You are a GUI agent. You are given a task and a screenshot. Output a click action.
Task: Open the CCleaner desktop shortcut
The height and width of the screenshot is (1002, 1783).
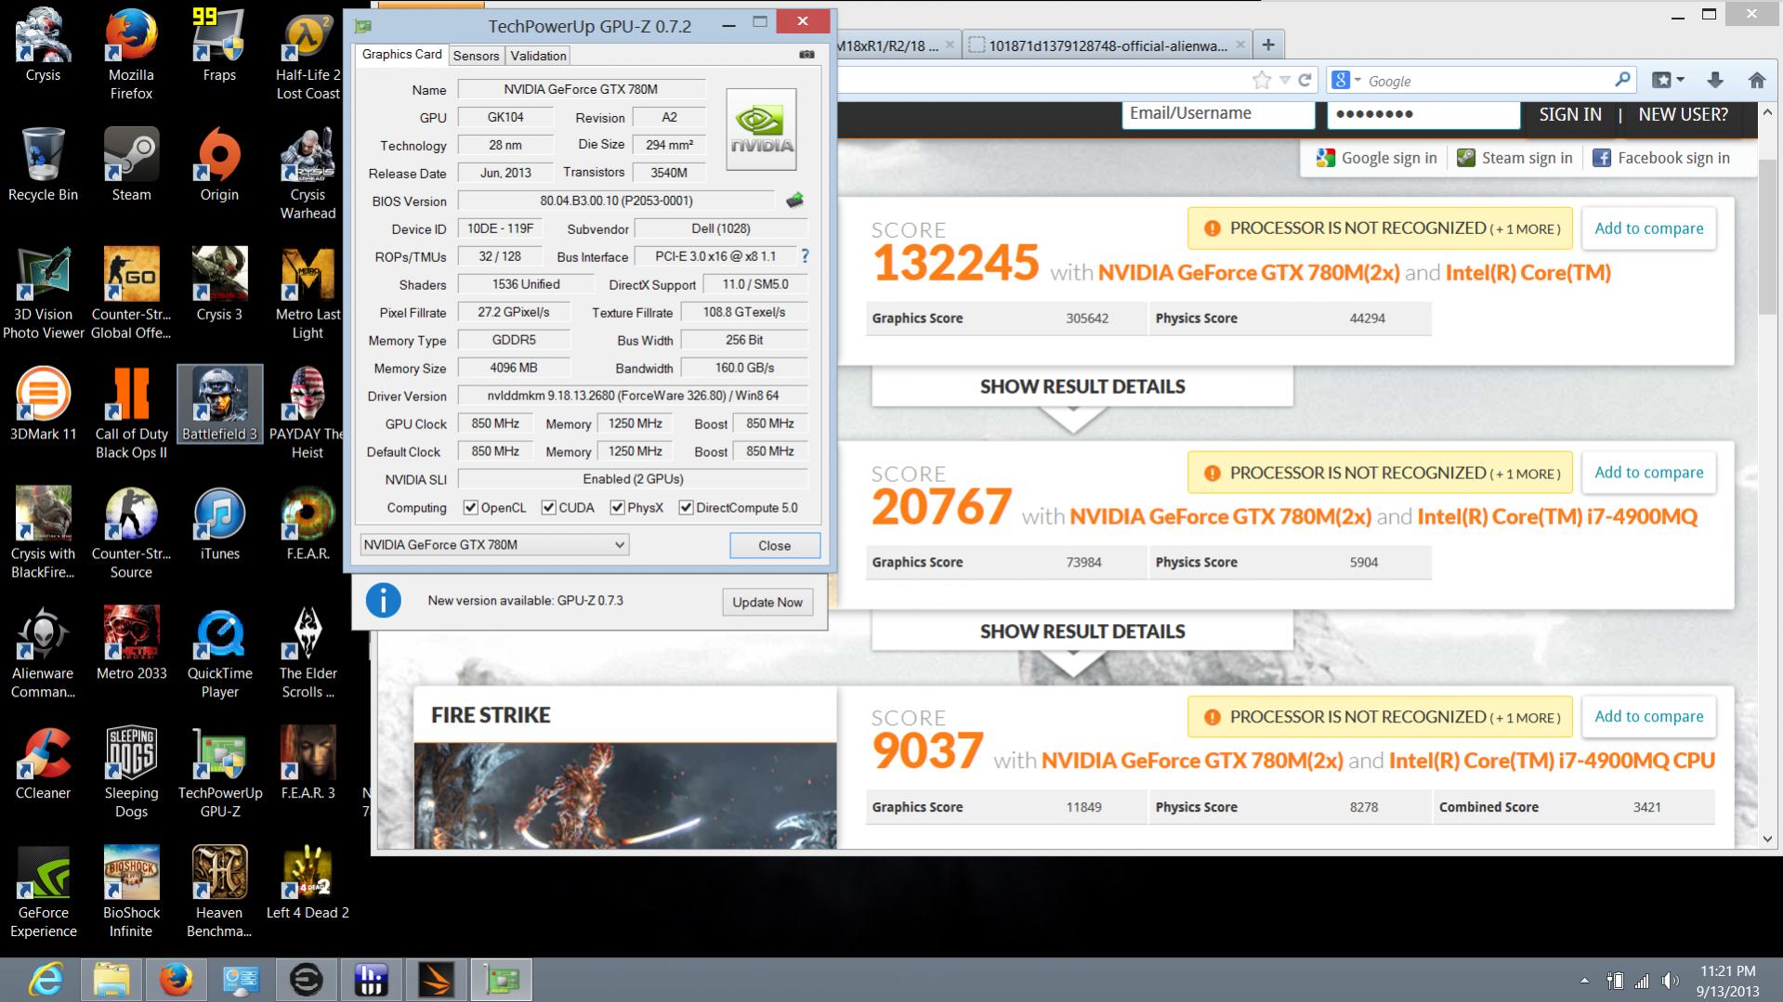(x=43, y=763)
